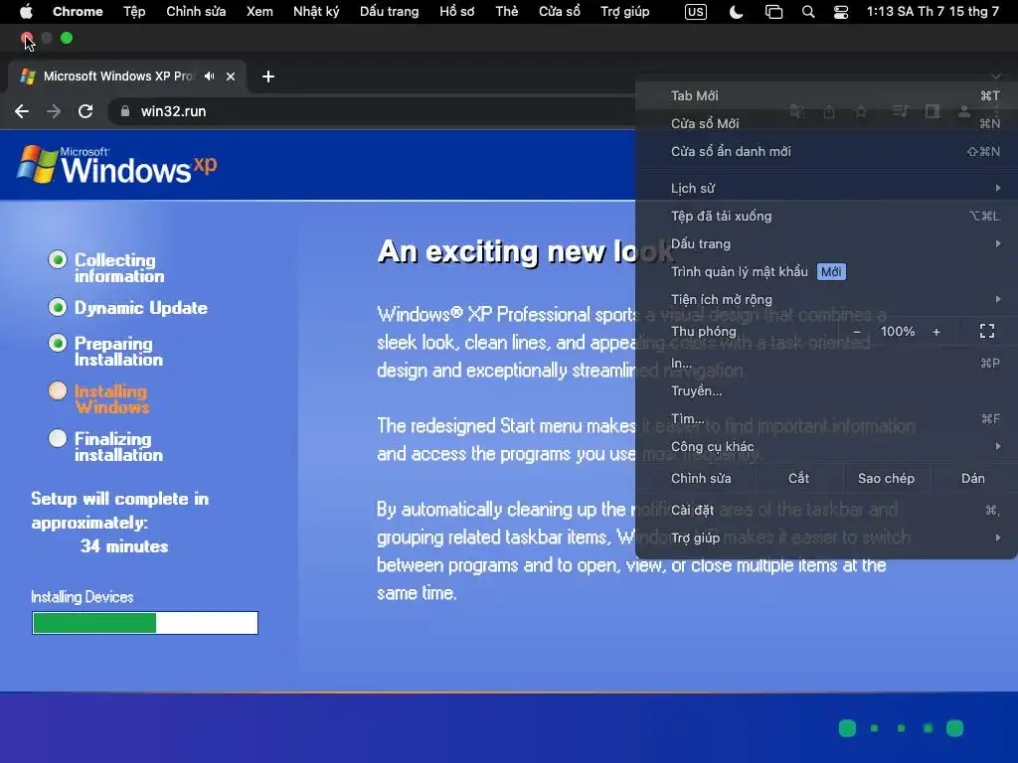1018x763 pixels.
Task: Open Thẻ menu in menu bar
Action: 506,12
